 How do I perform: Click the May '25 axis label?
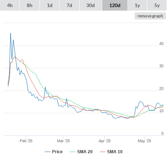144,141
